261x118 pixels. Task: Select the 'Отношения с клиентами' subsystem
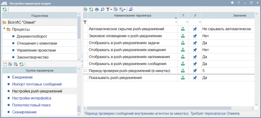[x=37, y=43]
